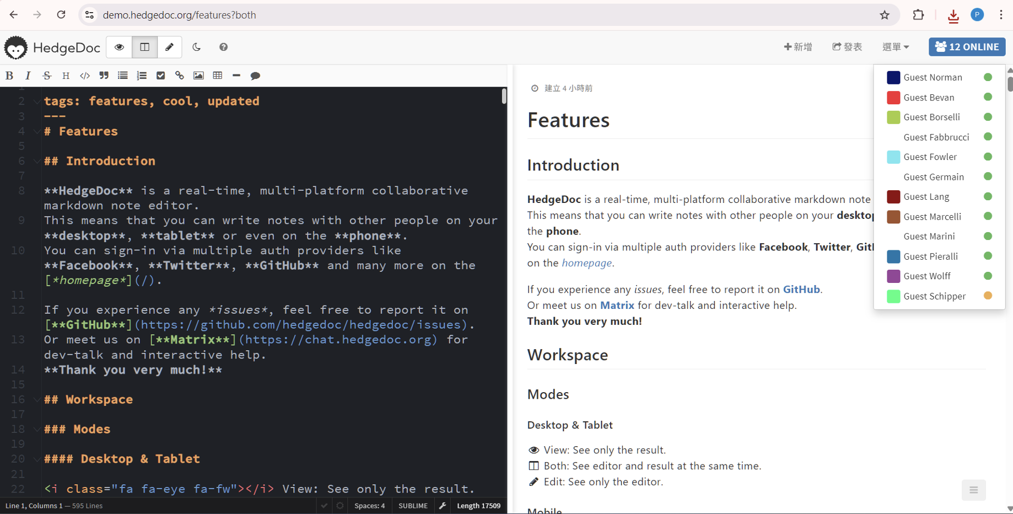The width and height of the screenshot is (1013, 514).
Task: Insert an image using toolbar icon
Action: (198, 76)
